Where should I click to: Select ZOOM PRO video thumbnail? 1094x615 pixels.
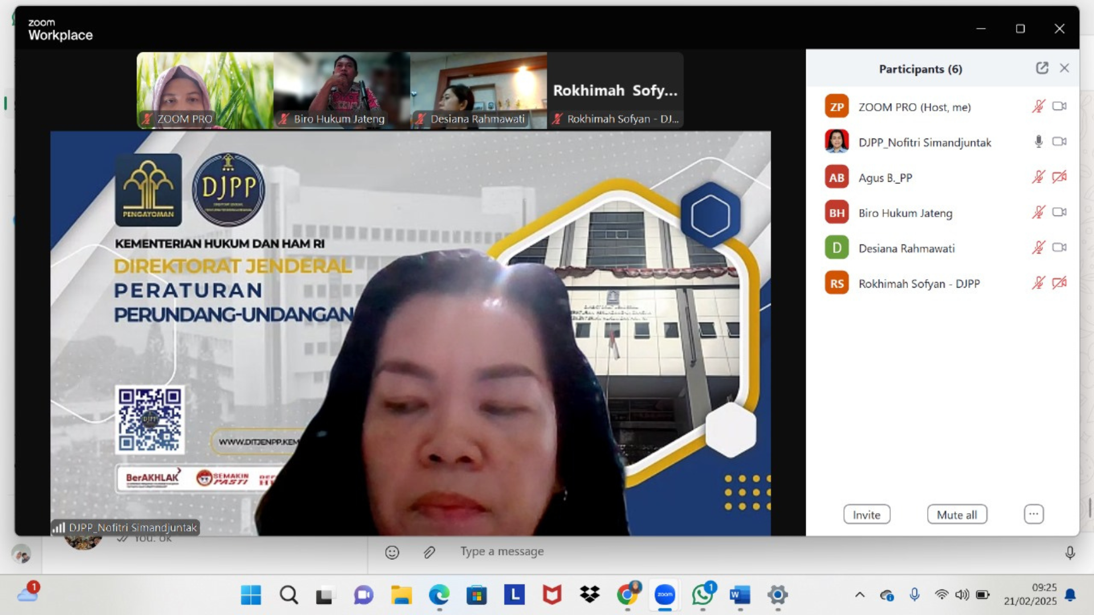[205, 91]
